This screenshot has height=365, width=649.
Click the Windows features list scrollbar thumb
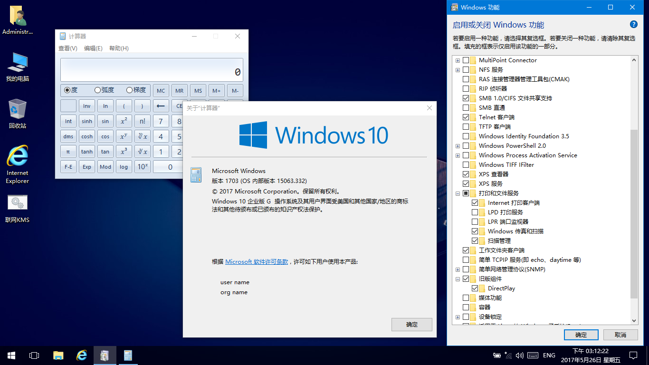click(634, 214)
